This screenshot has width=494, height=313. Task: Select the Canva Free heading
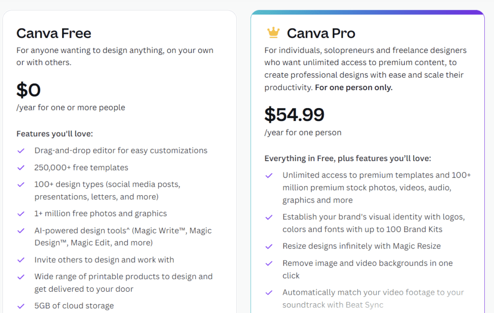[54, 33]
